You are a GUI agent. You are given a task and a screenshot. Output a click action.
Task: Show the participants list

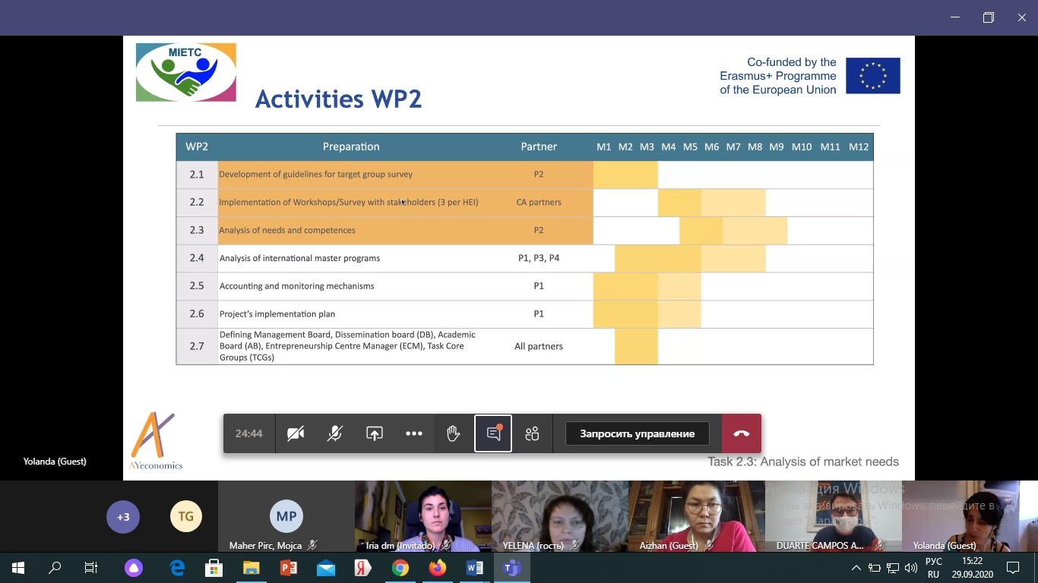tap(532, 433)
